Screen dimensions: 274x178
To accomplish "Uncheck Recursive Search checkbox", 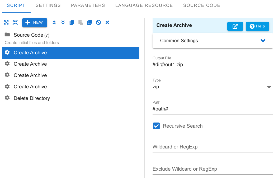I will (x=156, y=126).
